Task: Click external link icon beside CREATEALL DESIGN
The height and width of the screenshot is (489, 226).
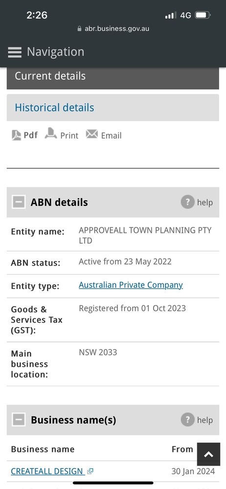Action: (90, 471)
